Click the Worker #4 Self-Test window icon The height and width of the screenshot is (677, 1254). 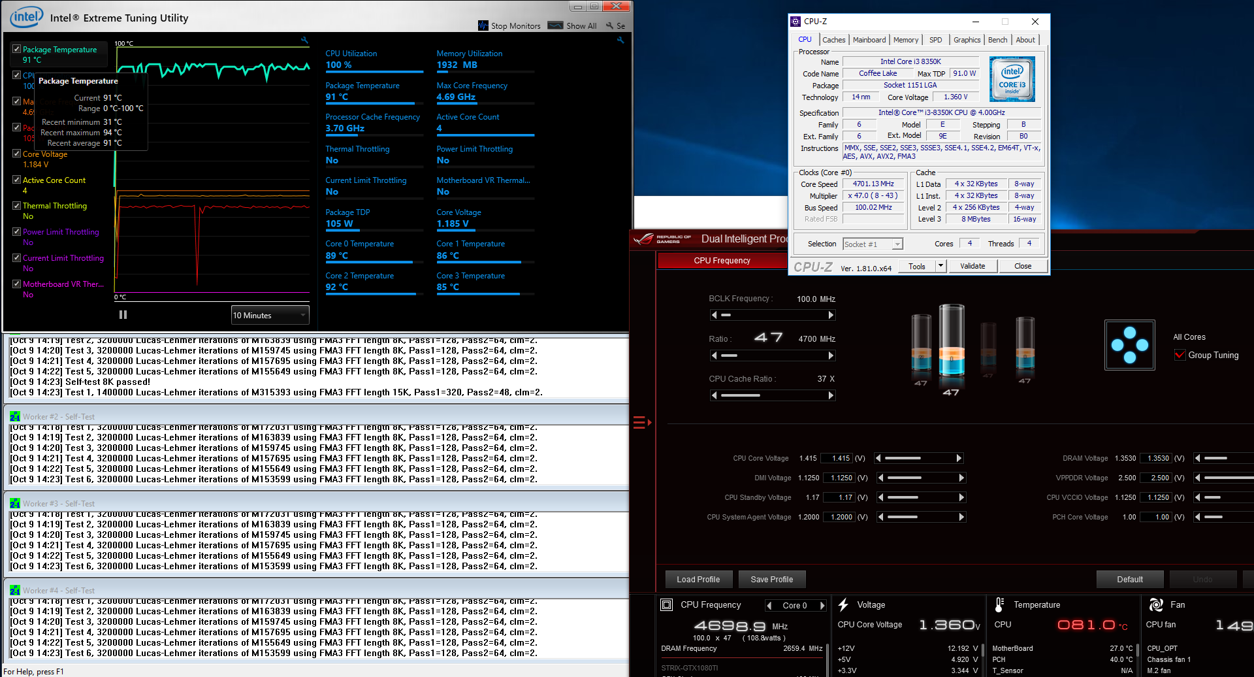point(15,590)
